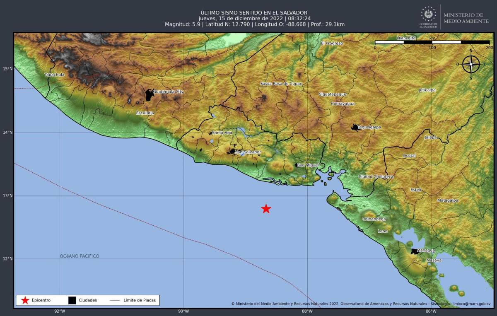Image resolution: width=497 pixels, height=316 pixels.
Task: Open the compass rose in the corner
Action: [472, 64]
